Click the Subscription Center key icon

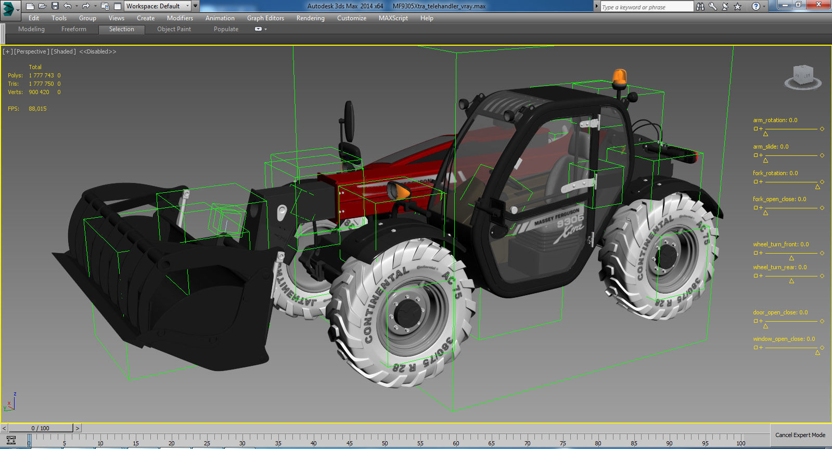(713, 6)
